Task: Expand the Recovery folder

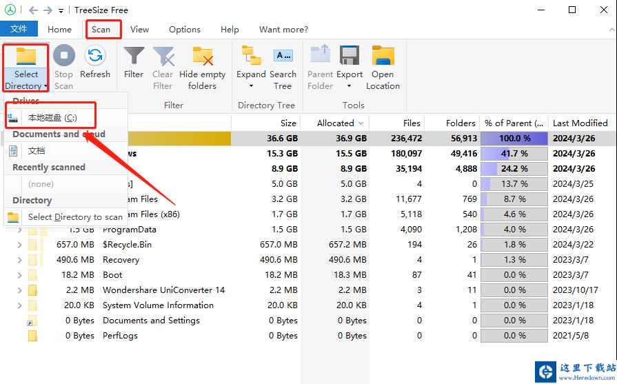Action: click(x=20, y=260)
